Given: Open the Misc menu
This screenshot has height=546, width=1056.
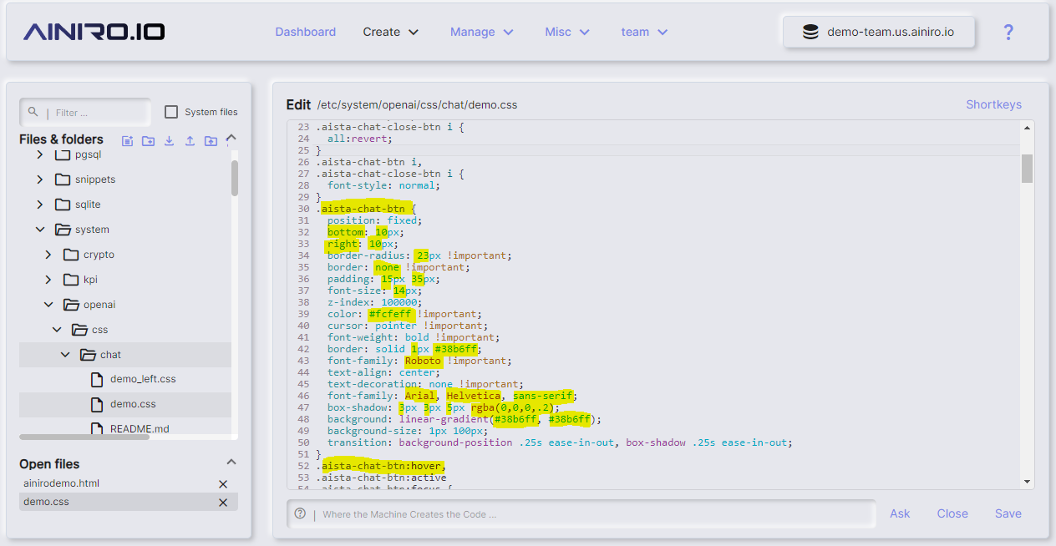Looking at the screenshot, I should pos(567,32).
